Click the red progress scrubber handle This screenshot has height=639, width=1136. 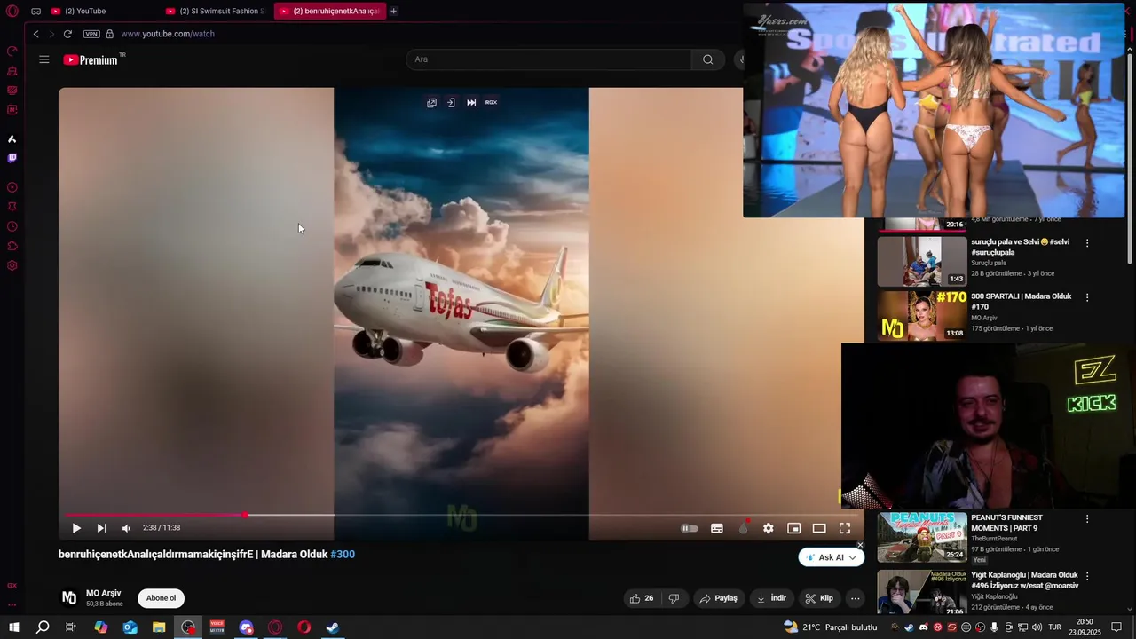pyautogui.click(x=245, y=515)
